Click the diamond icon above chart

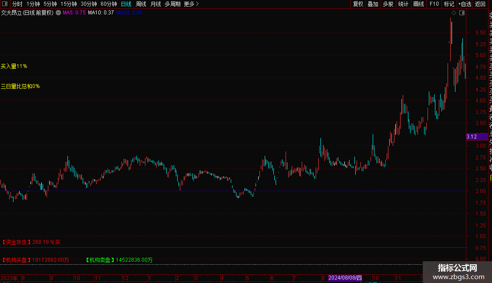coord(454,13)
